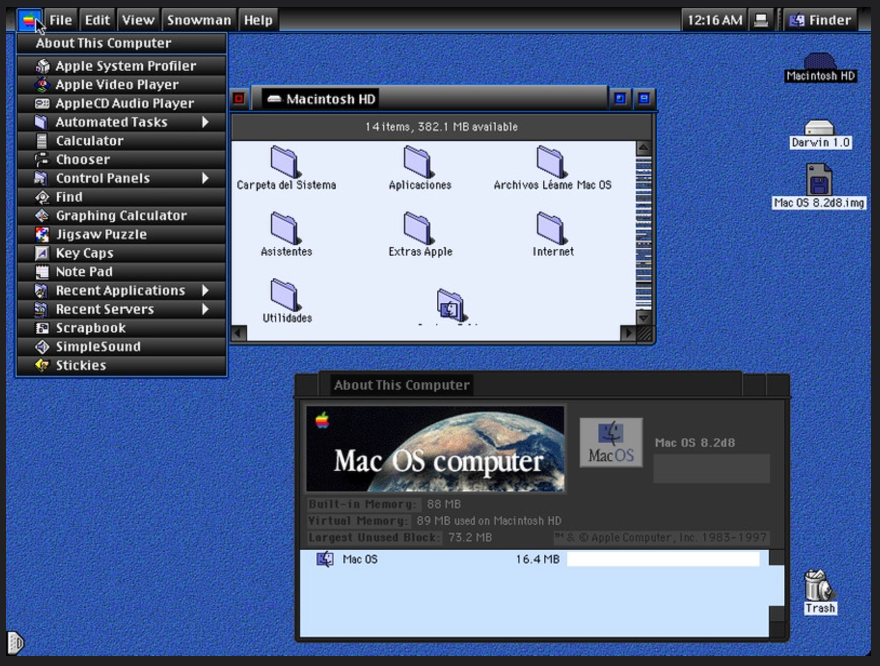
Task: Click Macintosh HD window collapse box
Action: click(644, 98)
